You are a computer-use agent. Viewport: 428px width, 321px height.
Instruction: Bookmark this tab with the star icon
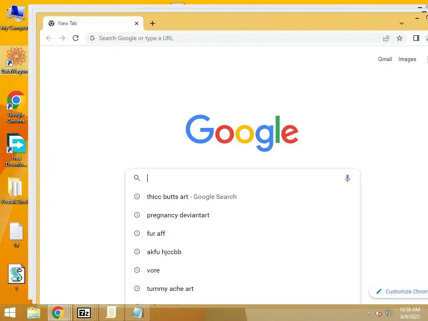399,38
